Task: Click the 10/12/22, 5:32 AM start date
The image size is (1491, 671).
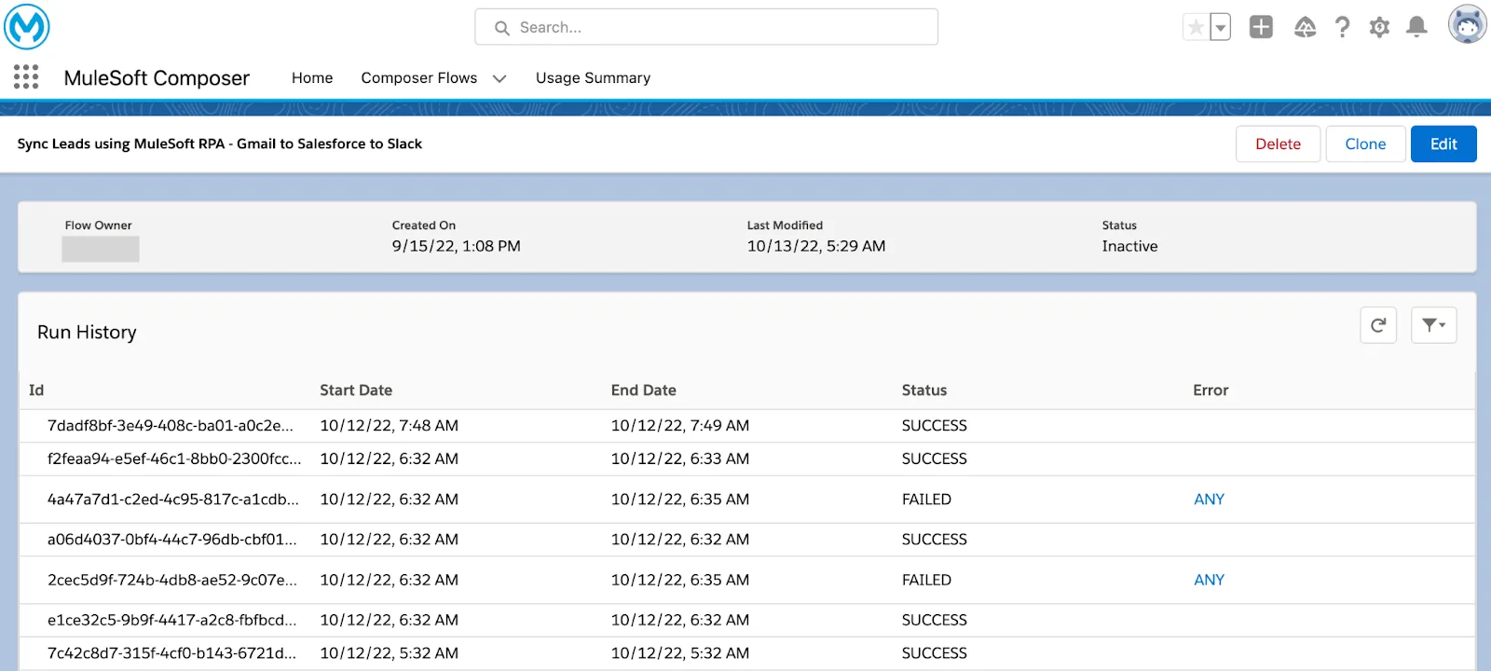Action: click(x=389, y=653)
